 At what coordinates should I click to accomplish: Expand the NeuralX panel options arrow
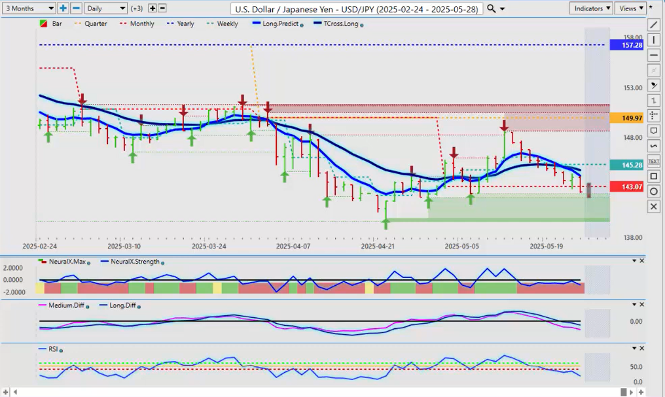633,261
